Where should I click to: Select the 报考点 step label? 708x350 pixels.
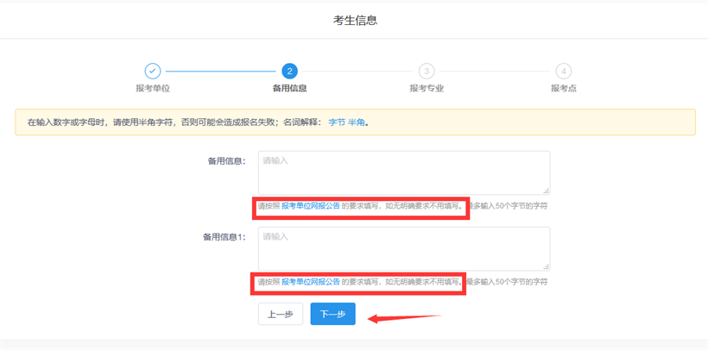pyautogui.click(x=563, y=88)
